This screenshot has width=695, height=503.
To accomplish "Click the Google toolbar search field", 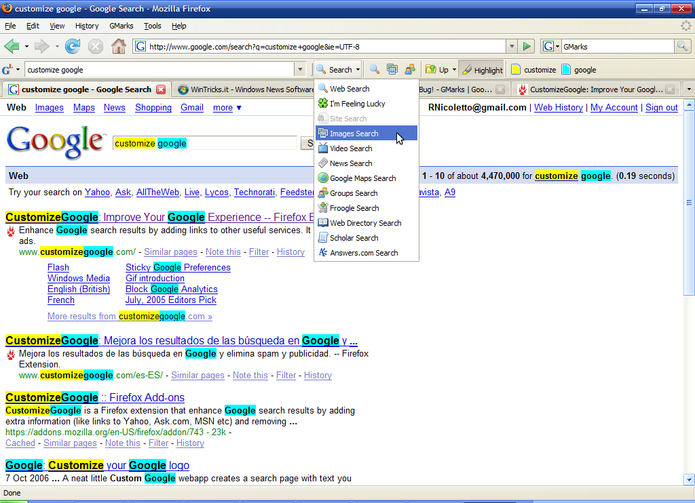I will tap(159, 70).
